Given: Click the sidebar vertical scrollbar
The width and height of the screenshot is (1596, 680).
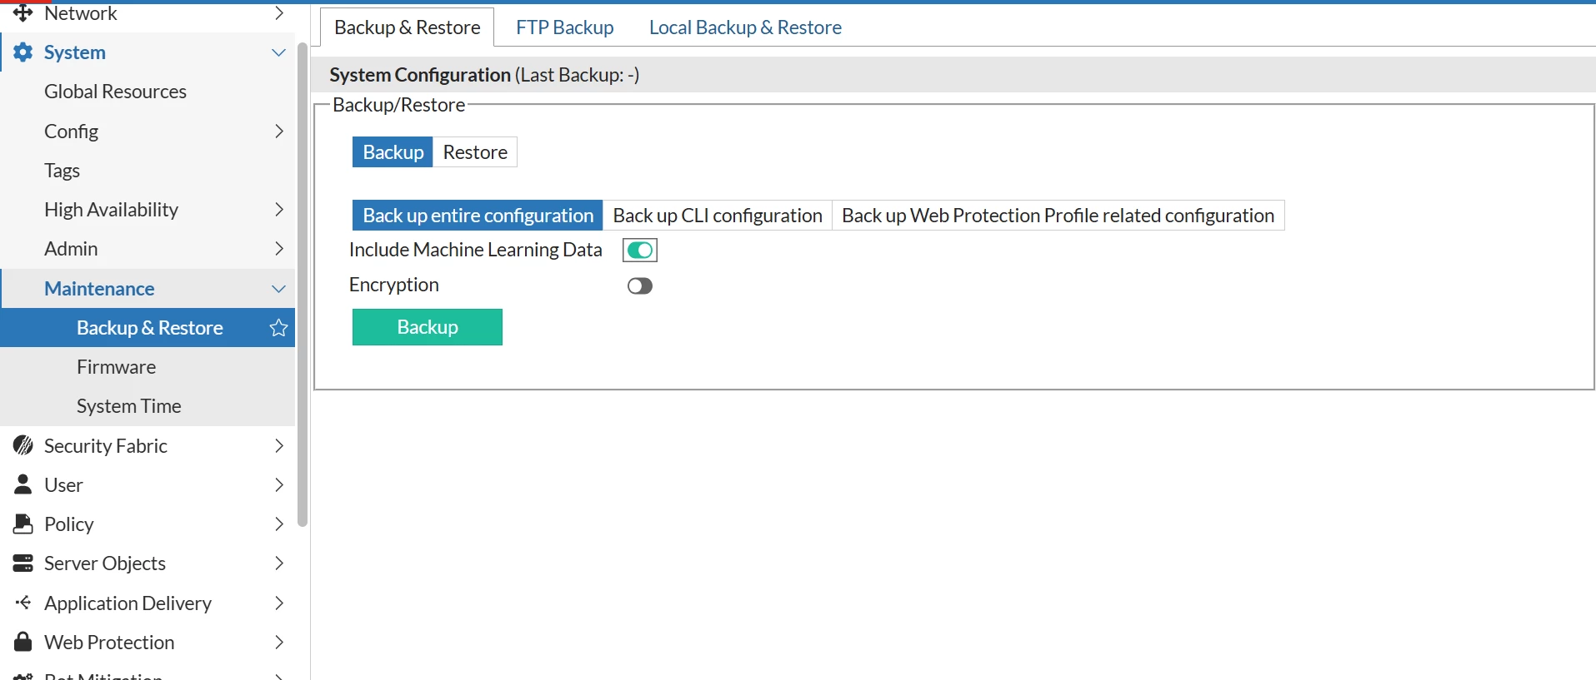Looking at the screenshot, I should pyautogui.click(x=303, y=283).
